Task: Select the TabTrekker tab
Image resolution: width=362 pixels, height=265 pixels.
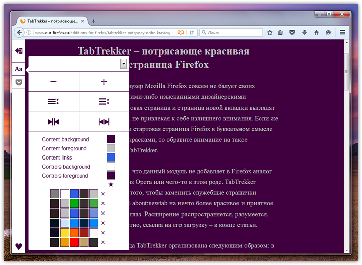Action: click(52, 21)
